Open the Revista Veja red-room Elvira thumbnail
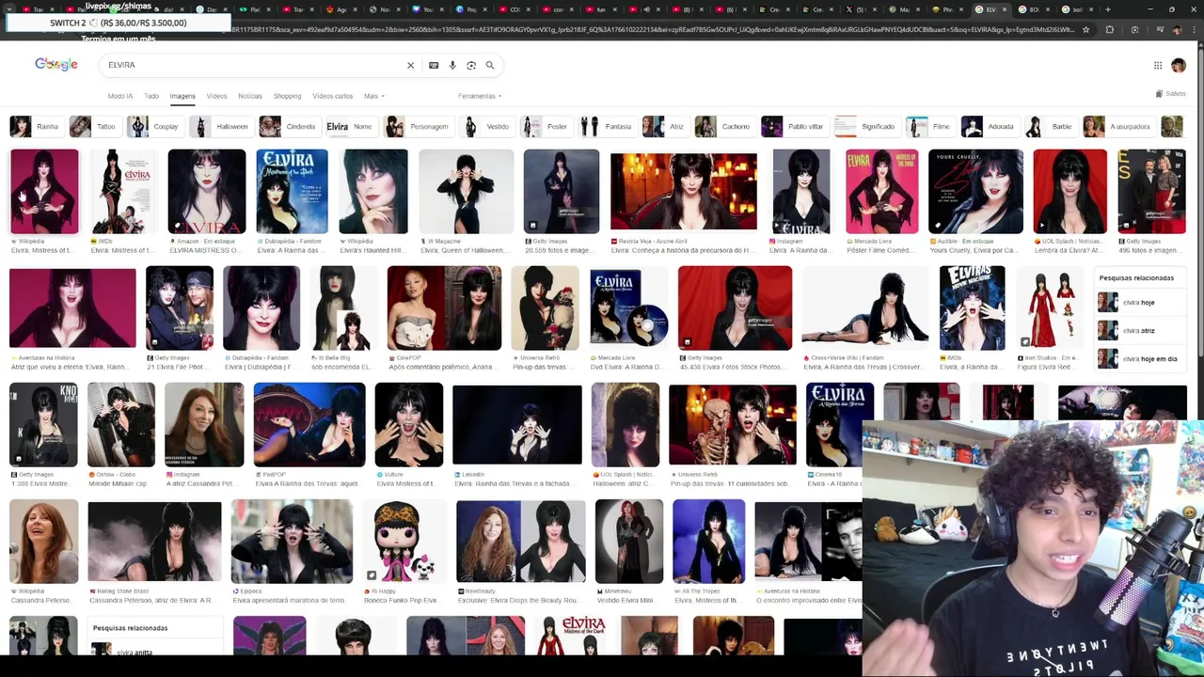This screenshot has width=1204, height=677. point(684,191)
